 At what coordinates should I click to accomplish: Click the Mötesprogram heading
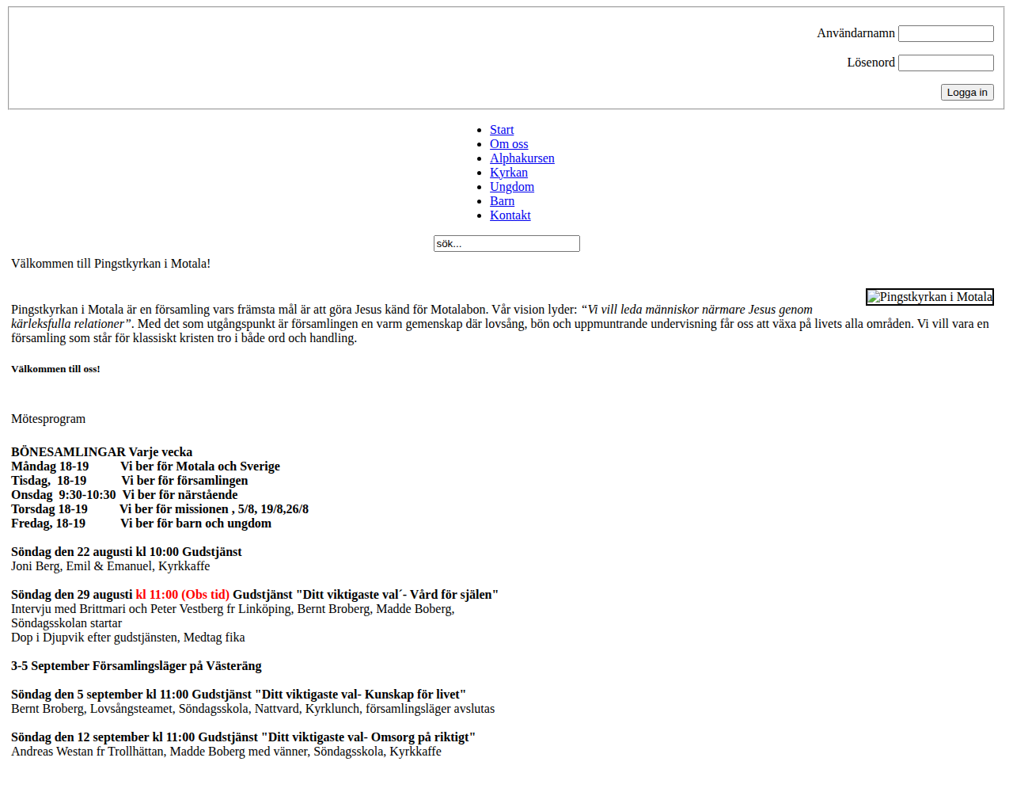pyautogui.click(x=48, y=419)
